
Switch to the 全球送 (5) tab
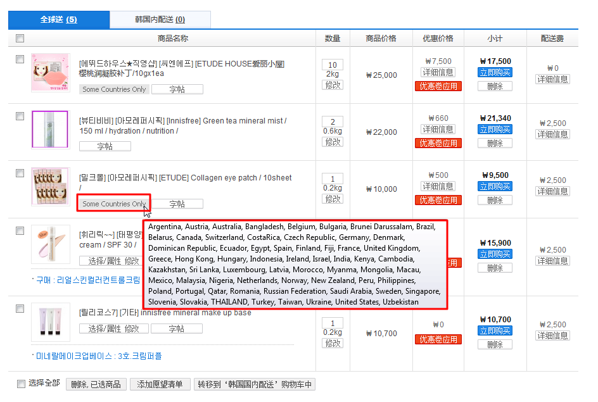59,20
